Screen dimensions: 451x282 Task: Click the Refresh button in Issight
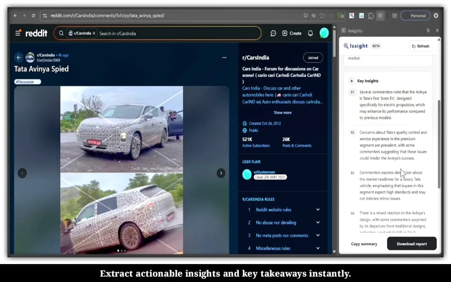[421, 46]
